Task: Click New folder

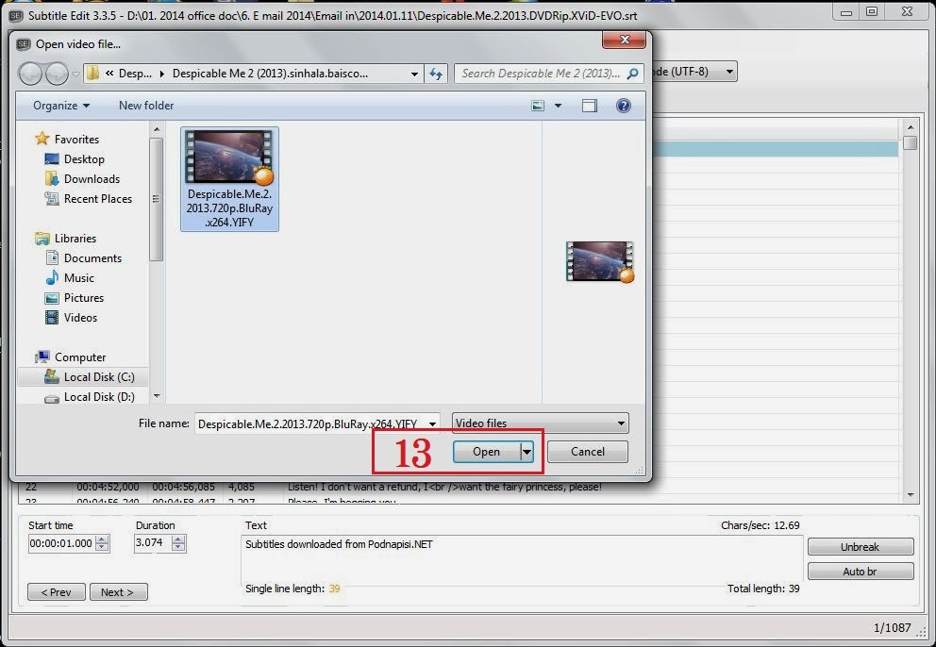Action: coord(146,106)
